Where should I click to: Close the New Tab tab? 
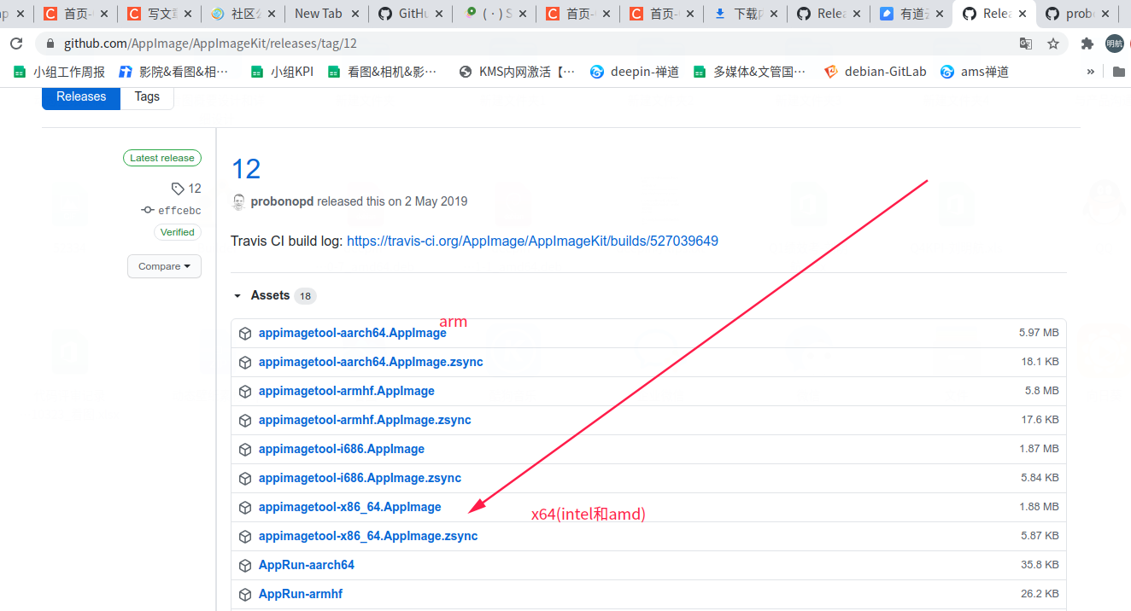[x=355, y=14]
